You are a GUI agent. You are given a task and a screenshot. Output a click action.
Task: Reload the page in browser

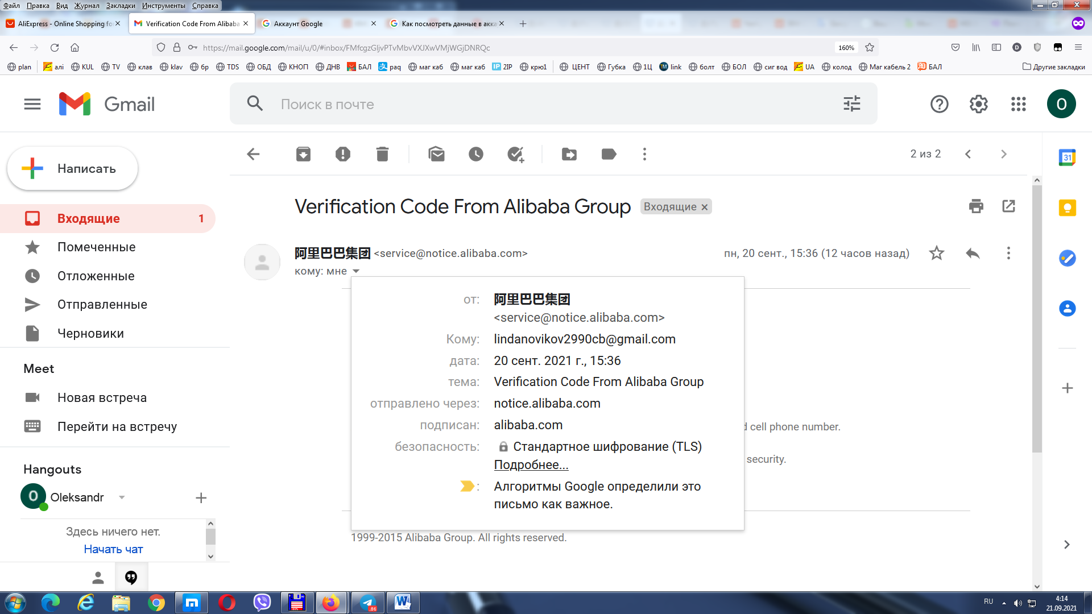coord(55,48)
